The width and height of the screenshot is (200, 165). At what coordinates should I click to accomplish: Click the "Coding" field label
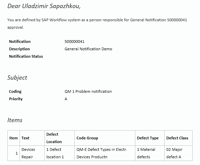(x=15, y=91)
